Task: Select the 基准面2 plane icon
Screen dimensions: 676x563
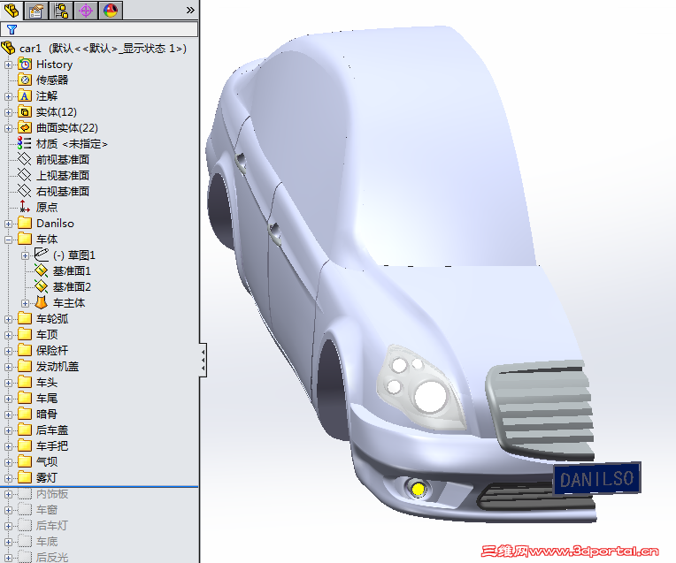Action: tap(42, 286)
